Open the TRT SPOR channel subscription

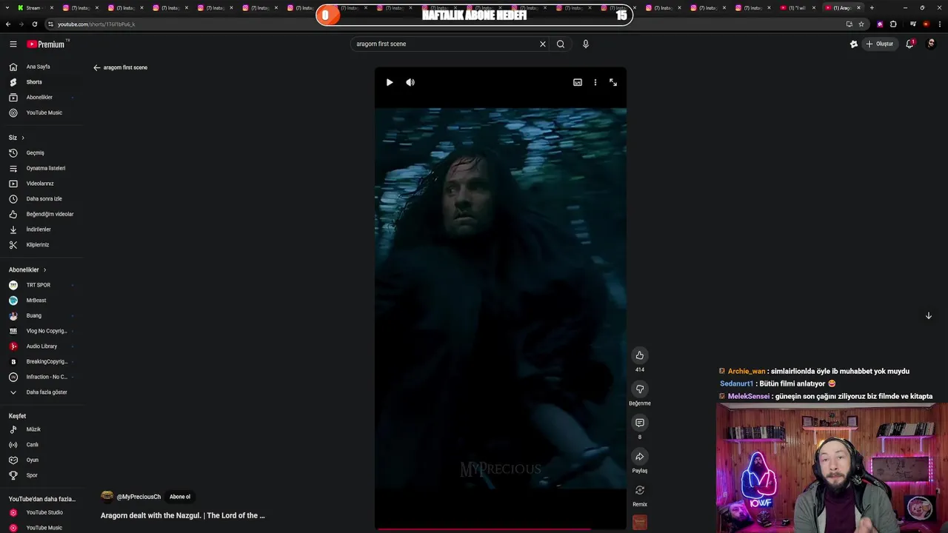click(40, 285)
